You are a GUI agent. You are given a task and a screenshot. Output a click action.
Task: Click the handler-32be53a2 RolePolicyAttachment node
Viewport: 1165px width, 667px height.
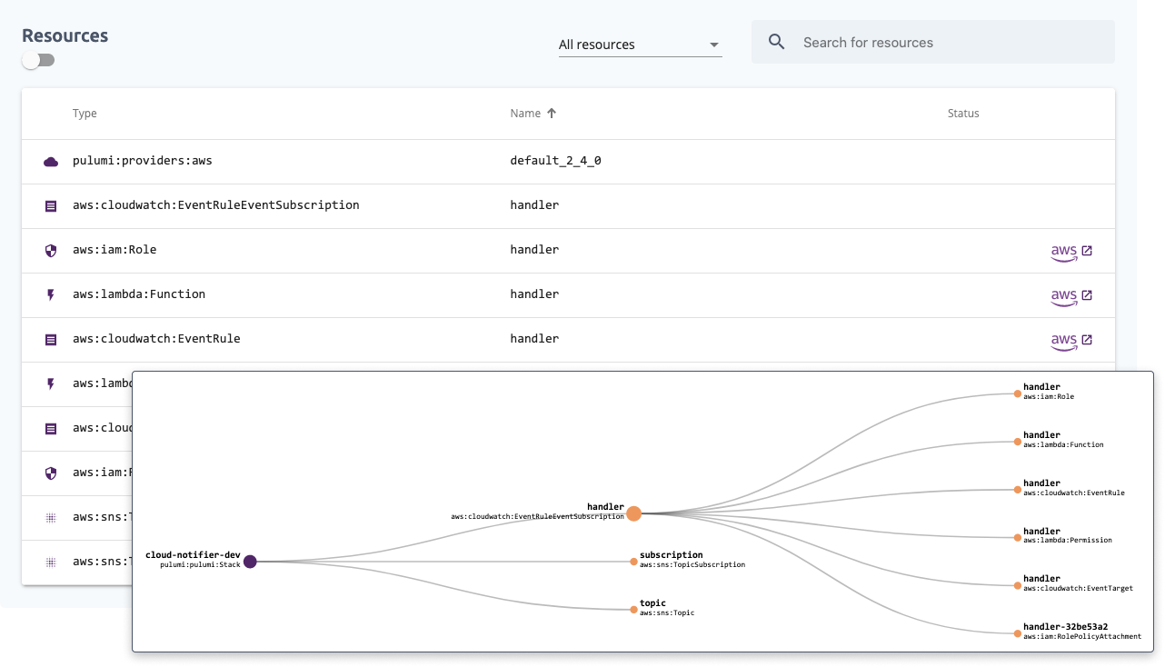(x=1018, y=633)
